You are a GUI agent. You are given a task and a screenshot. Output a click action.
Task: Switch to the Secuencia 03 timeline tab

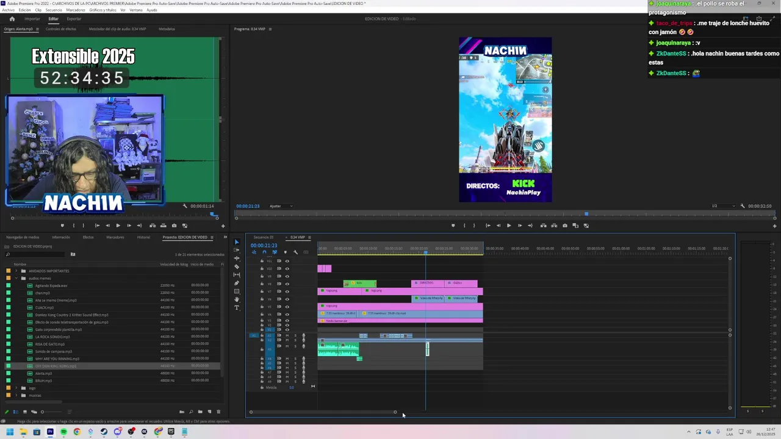(x=264, y=237)
